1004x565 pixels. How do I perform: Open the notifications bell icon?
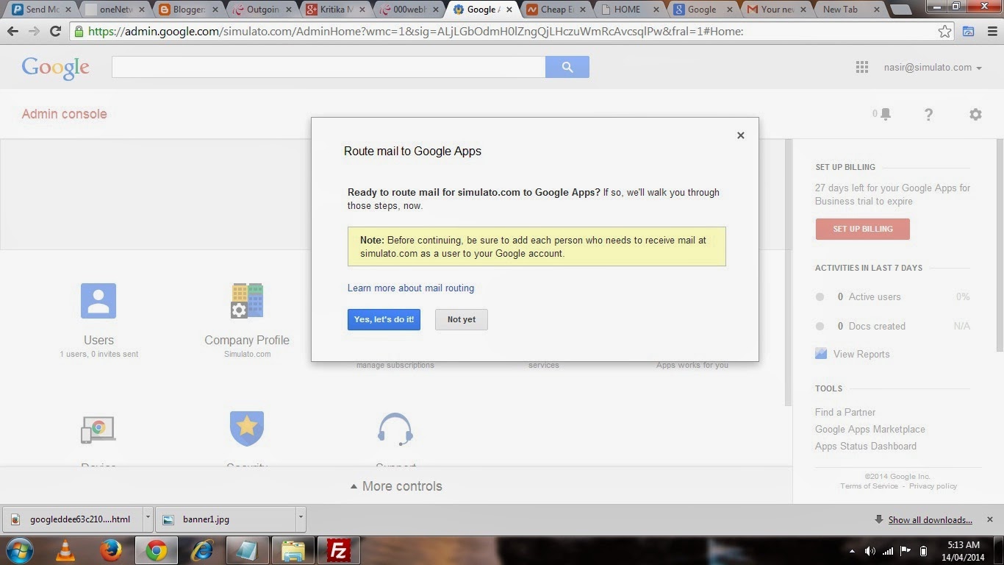886,114
